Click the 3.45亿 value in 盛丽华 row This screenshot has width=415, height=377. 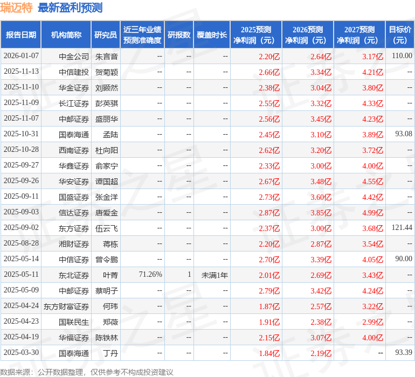coord(321,119)
